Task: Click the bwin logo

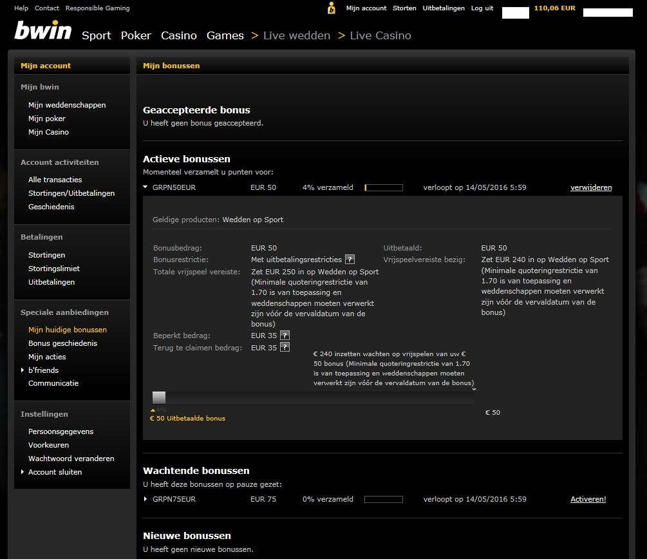Action: point(43,30)
